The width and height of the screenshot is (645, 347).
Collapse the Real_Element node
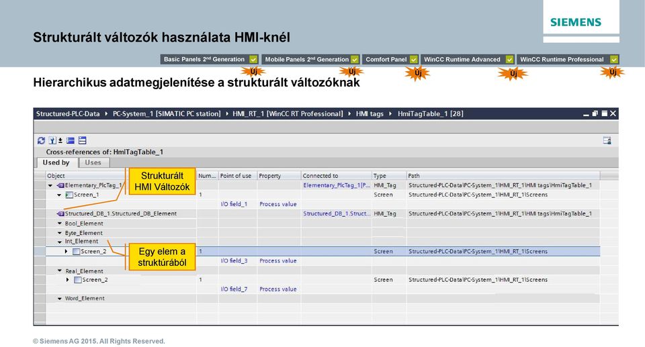coord(59,271)
